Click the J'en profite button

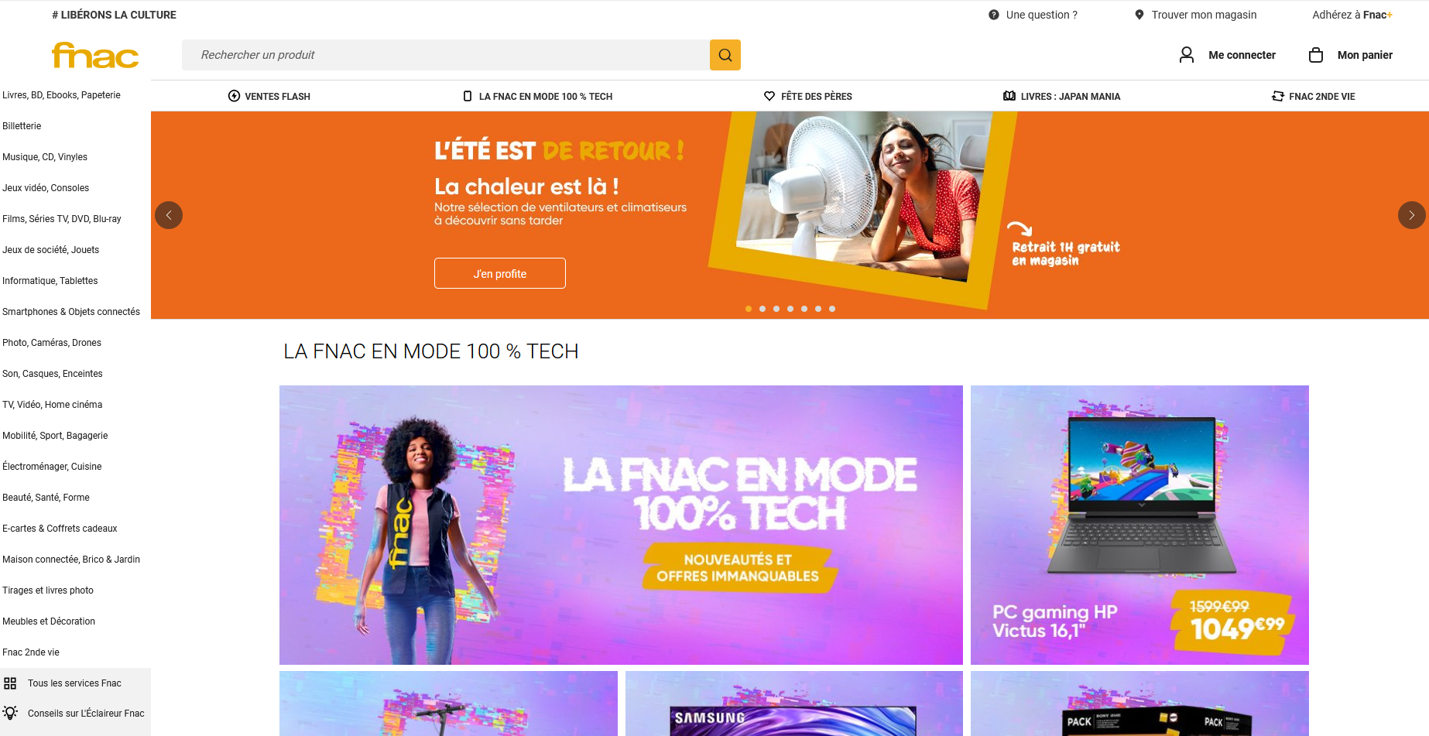tap(500, 273)
